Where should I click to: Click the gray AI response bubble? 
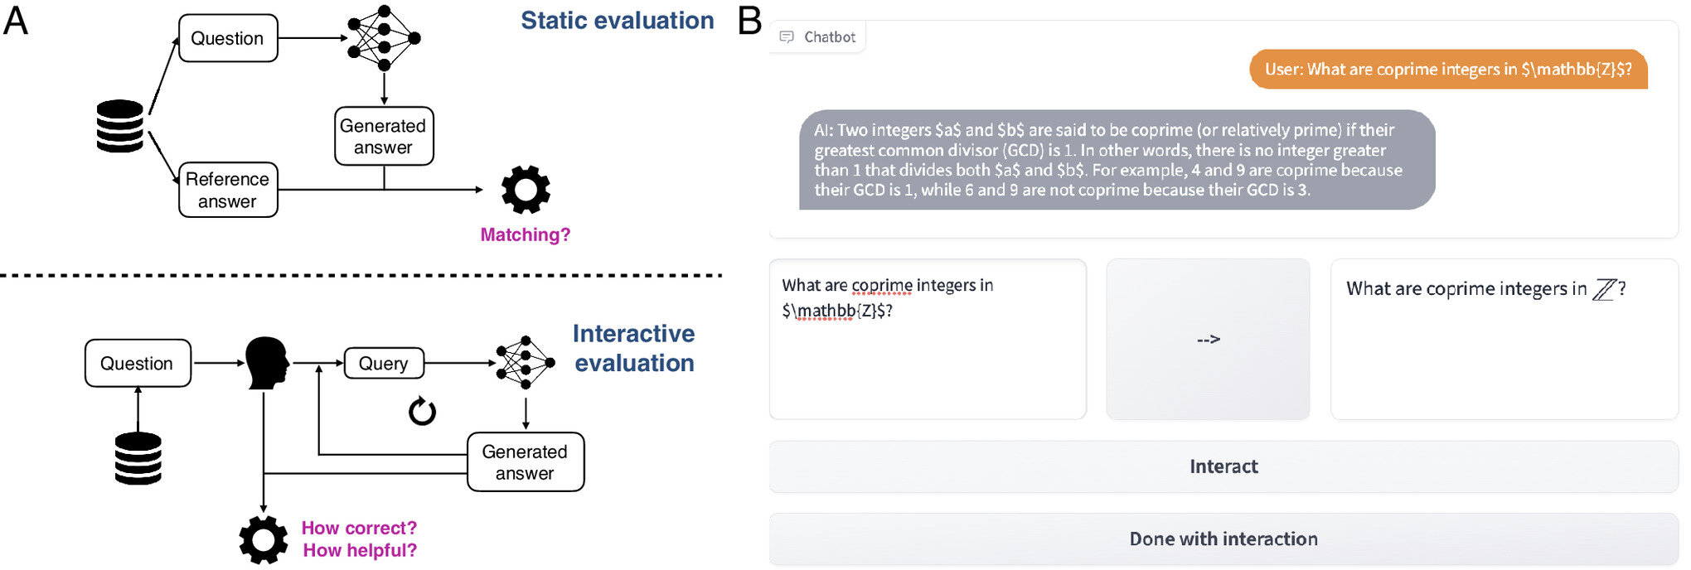pos(1116,160)
